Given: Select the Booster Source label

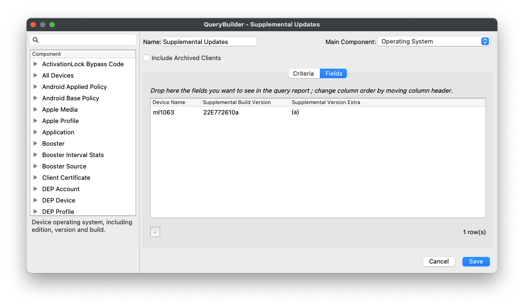Looking at the screenshot, I should tap(64, 166).
